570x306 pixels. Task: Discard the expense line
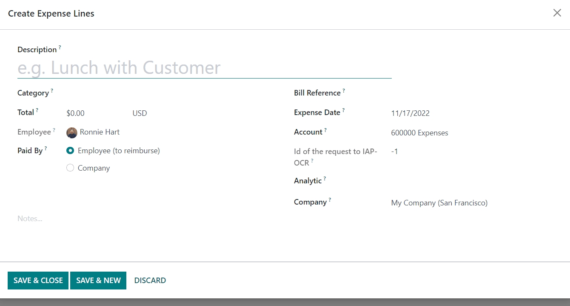150,281
